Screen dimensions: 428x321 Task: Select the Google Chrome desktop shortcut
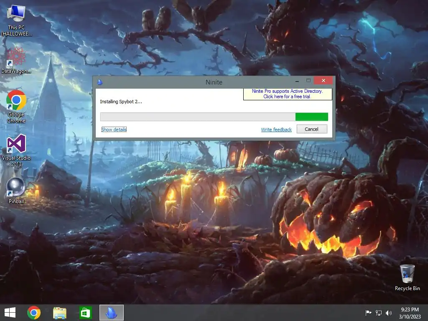(16, 107)
